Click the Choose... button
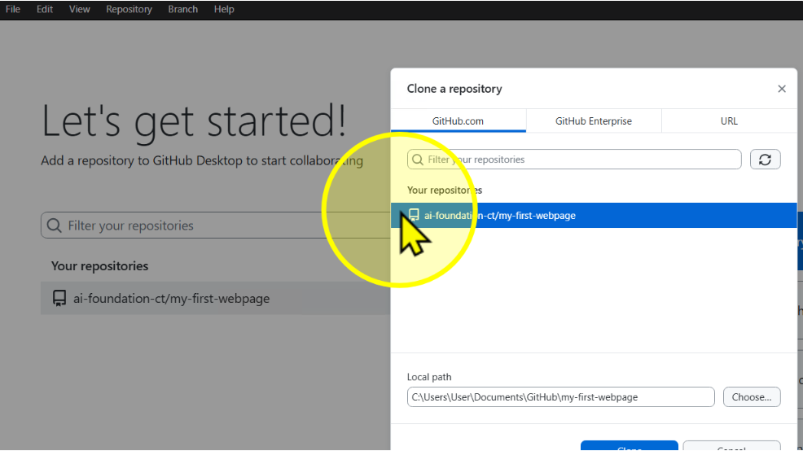This screenshot has width=803, height=451. [x=751, y=396]
